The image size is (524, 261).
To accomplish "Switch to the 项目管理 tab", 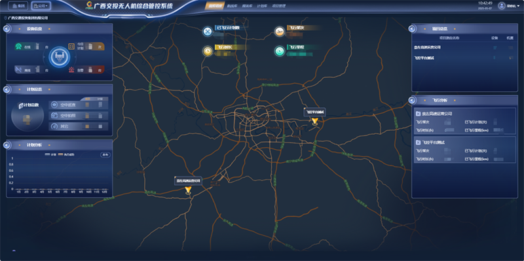I will pyautogui.click(x=279, y=6).
